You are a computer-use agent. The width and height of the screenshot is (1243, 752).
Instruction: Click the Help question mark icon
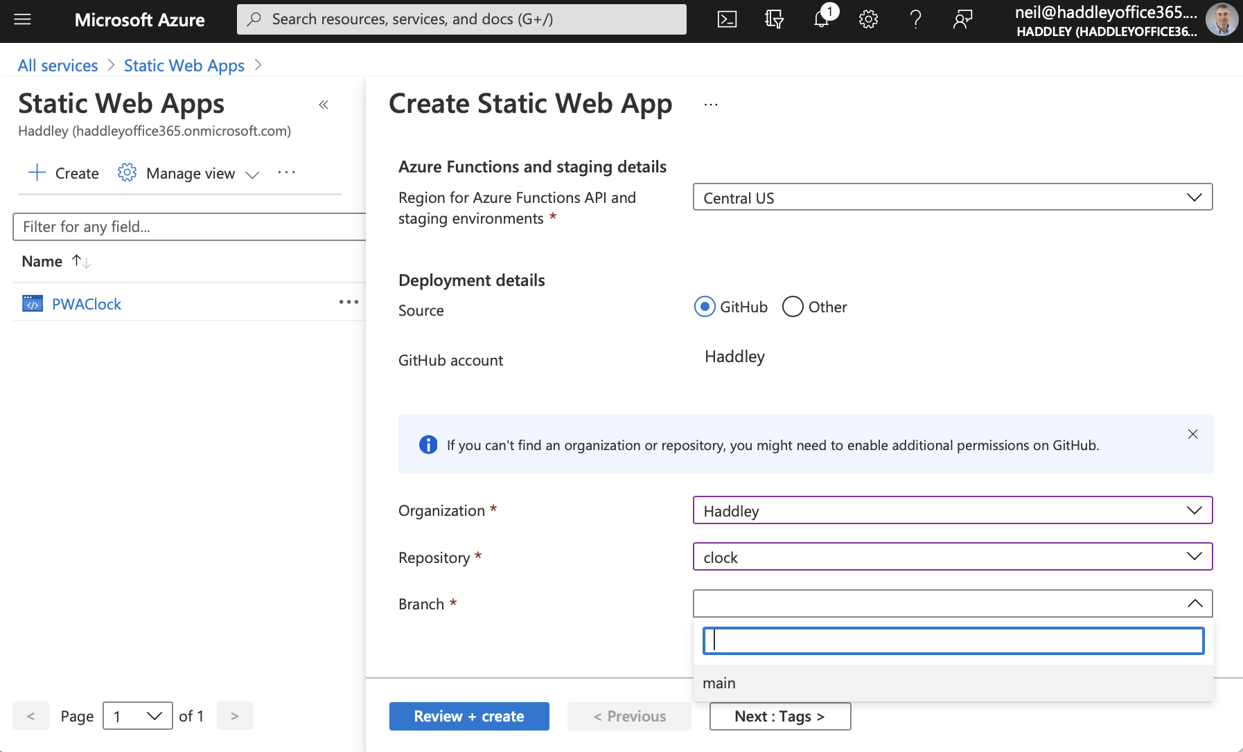[x=915, y=19]
